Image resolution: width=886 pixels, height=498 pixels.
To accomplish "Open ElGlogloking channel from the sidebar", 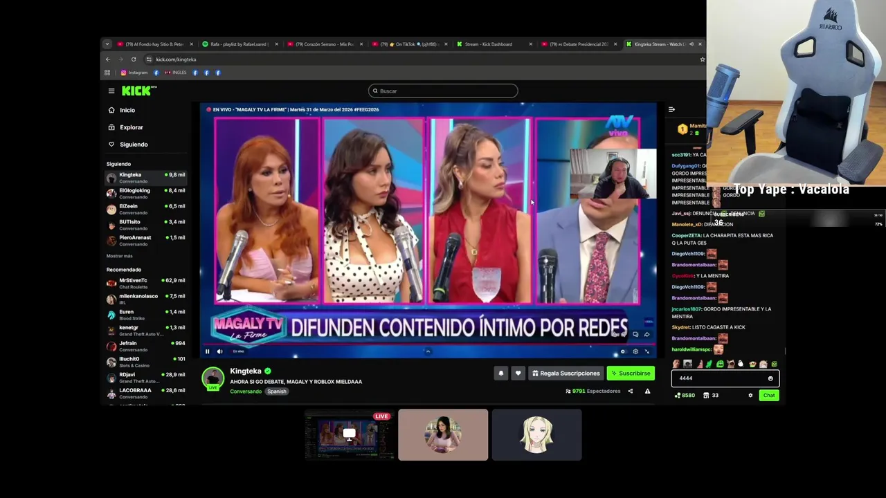I will point(146,194).
